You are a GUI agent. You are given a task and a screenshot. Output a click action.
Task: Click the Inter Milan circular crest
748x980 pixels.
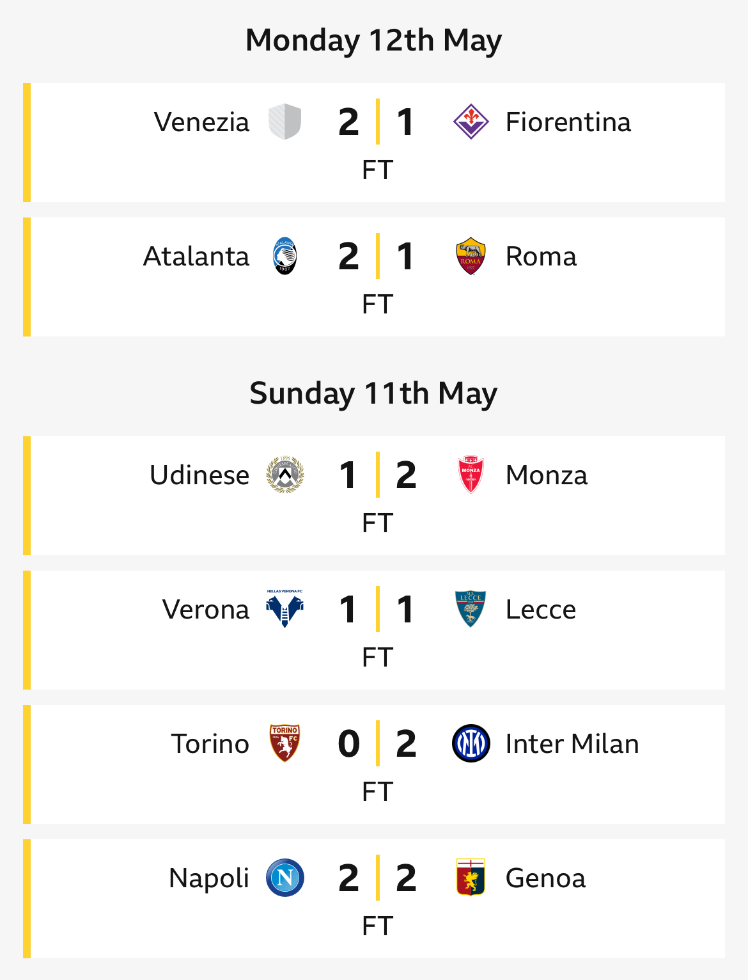coord(471,743)
